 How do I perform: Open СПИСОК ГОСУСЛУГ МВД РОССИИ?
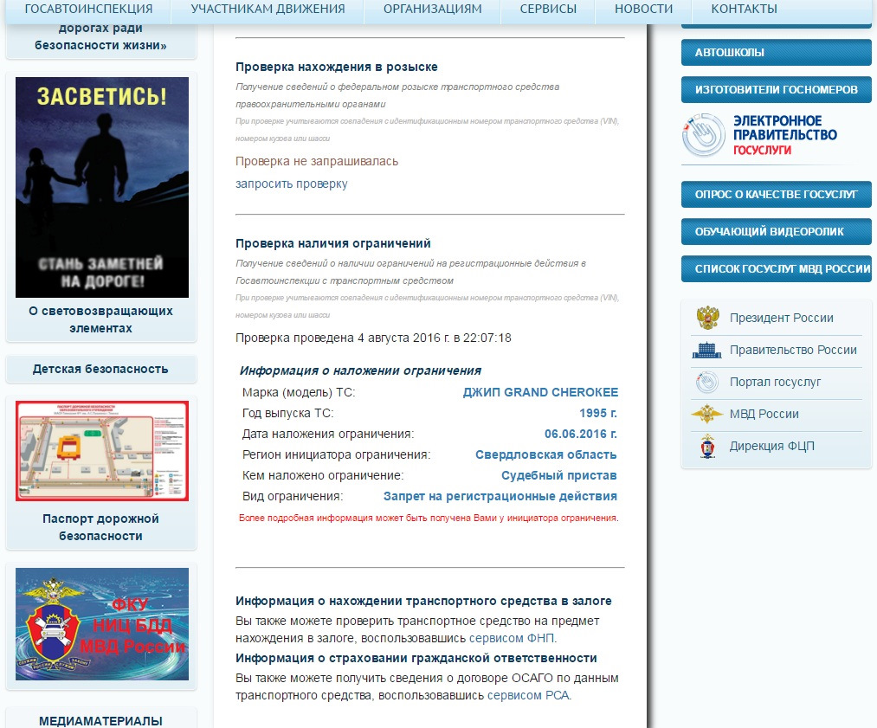pyautogui.click(x=777, y=269)
